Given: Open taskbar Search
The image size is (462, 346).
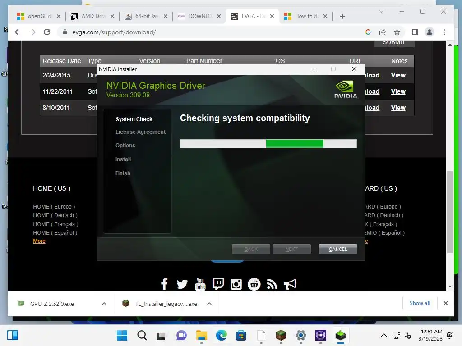Looking at the screenshot, I should click(x=142, y=335).
